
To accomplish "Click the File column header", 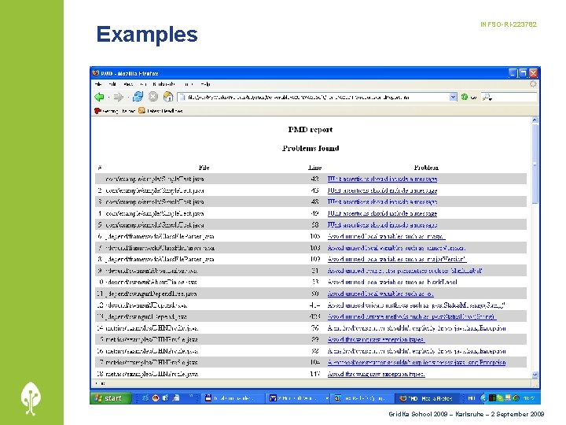I will tap(204, 168).
